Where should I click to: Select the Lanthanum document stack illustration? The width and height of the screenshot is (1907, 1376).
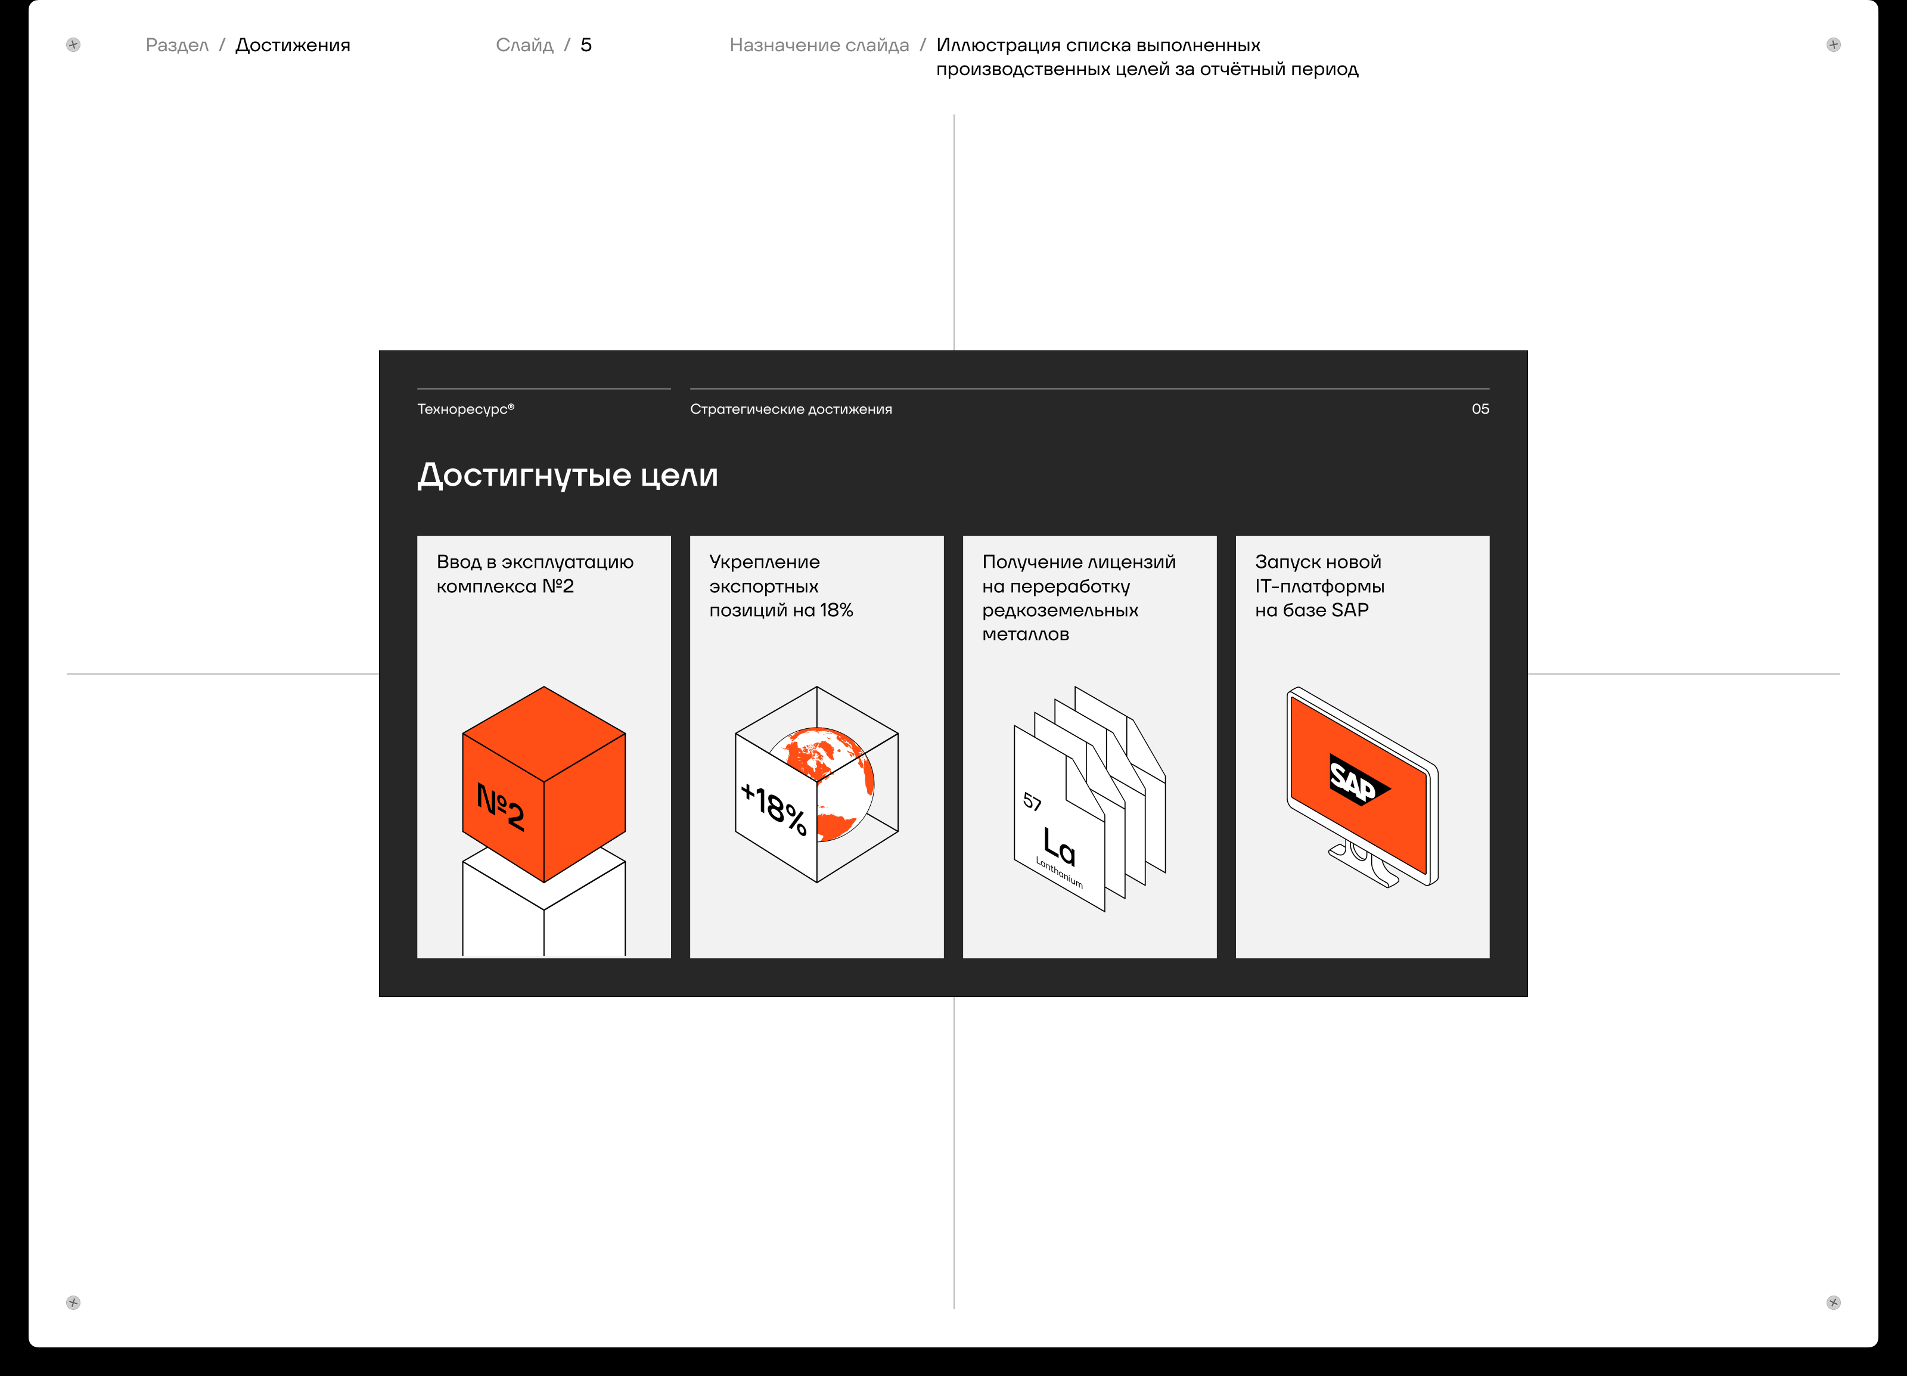(1089, 799)
